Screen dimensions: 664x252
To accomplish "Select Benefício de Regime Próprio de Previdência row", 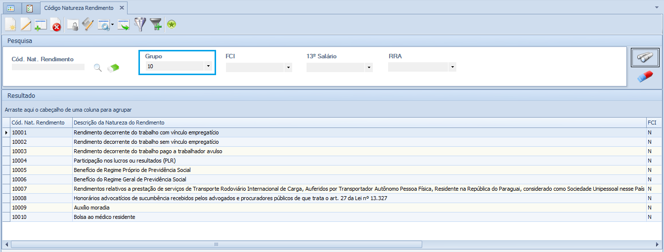I will pos(332,170).
